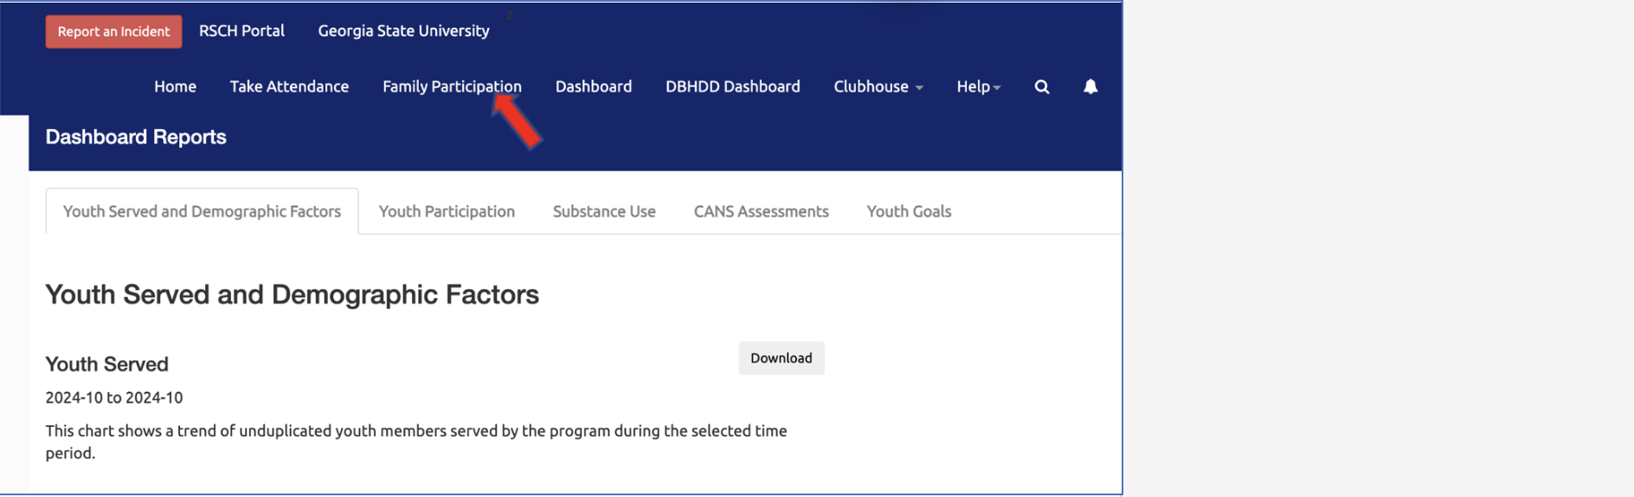Open the DBHDD Dashboard page
Image resolution: width=1634 pixels, height=497 pixels.
pos(732,87)
